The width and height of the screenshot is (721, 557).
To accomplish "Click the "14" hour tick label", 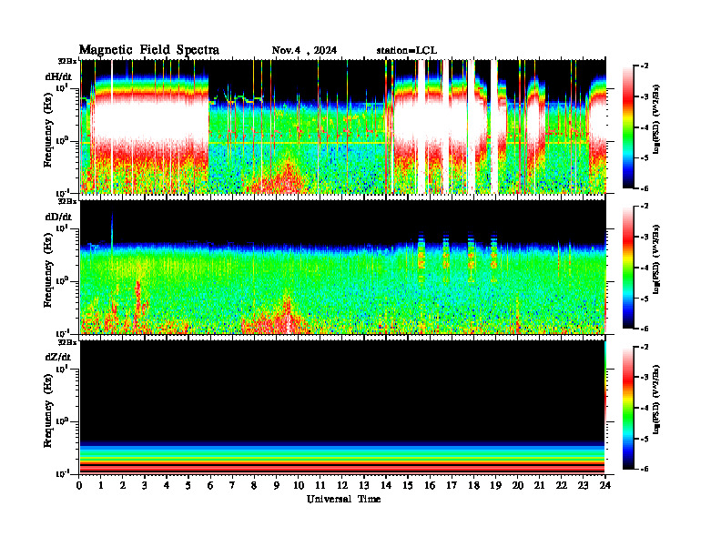I will point(386,485).
